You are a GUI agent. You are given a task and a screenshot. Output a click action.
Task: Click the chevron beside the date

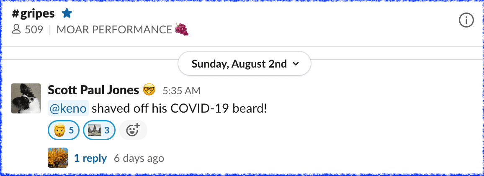pos(296,64)
